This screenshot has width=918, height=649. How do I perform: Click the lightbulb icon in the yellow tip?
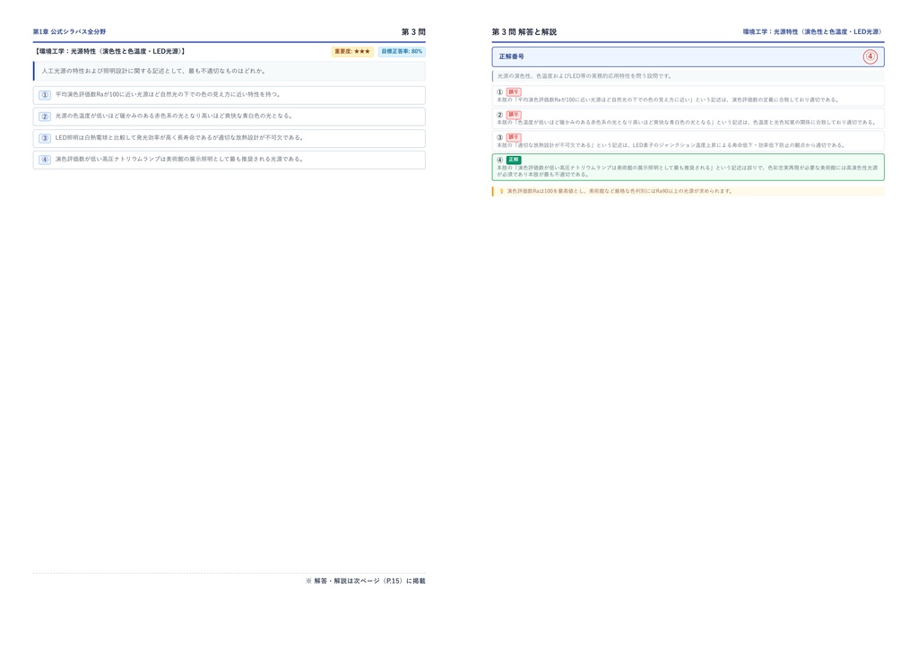(x=501, y=191)
